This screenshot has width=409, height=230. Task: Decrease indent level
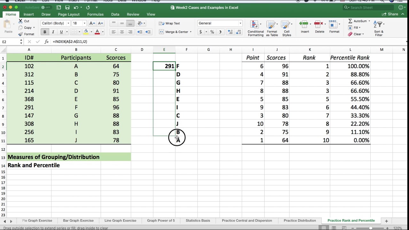140,32
